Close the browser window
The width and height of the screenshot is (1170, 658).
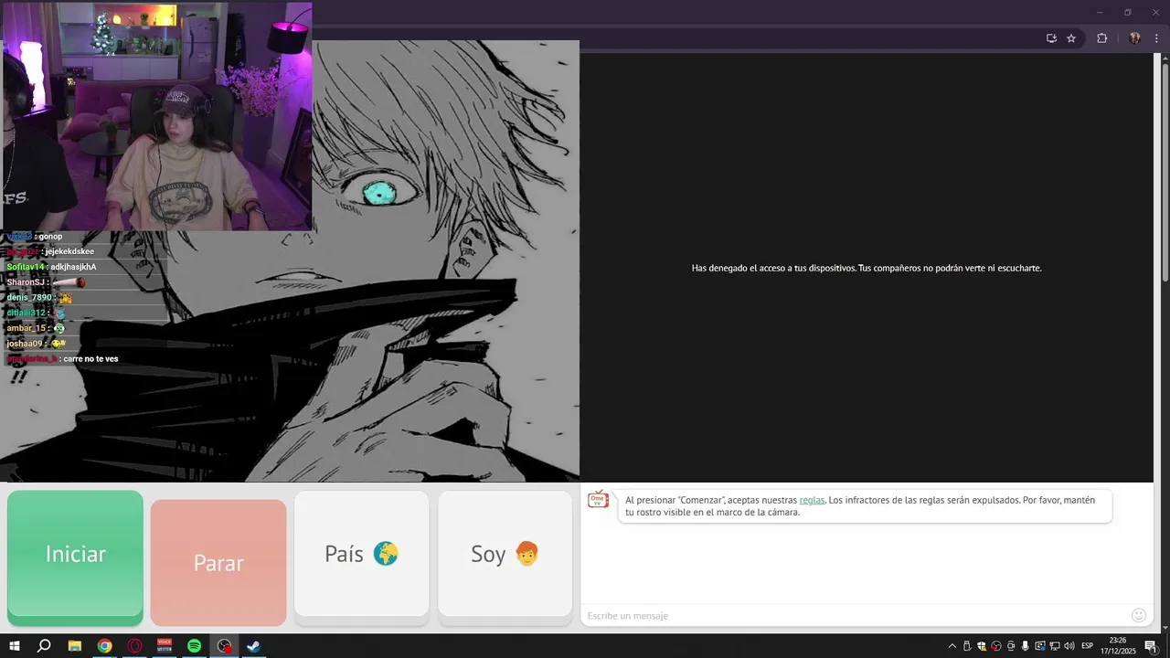(x=1155, y=12)
